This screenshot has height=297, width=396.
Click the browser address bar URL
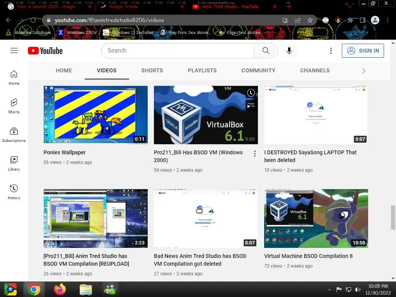(x=109, y=20)
